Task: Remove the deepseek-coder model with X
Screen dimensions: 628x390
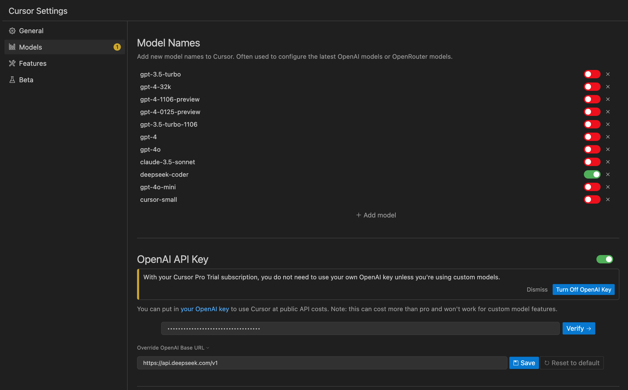Action: [608, 174]
